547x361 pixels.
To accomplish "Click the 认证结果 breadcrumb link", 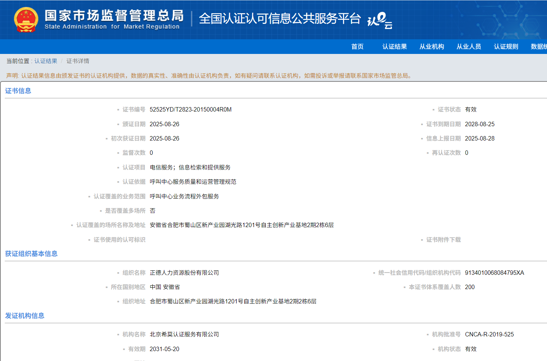I will (46, 61).
